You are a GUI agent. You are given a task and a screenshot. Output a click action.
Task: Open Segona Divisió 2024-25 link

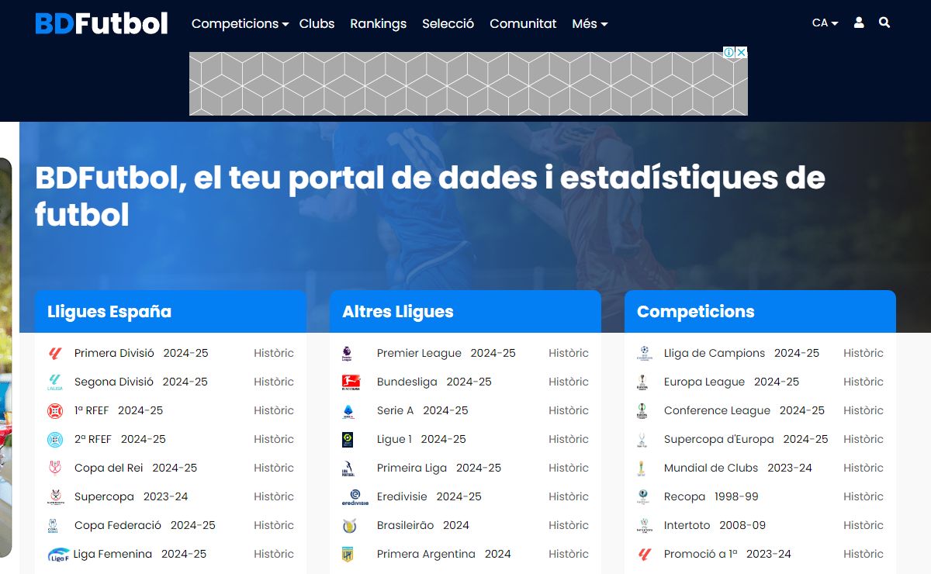coord(141,382)
